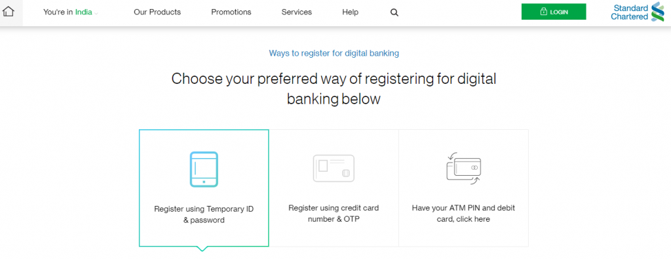Select Register using credit card number & OTP
This screenshot has height=259, width=671.
(334, 214)
